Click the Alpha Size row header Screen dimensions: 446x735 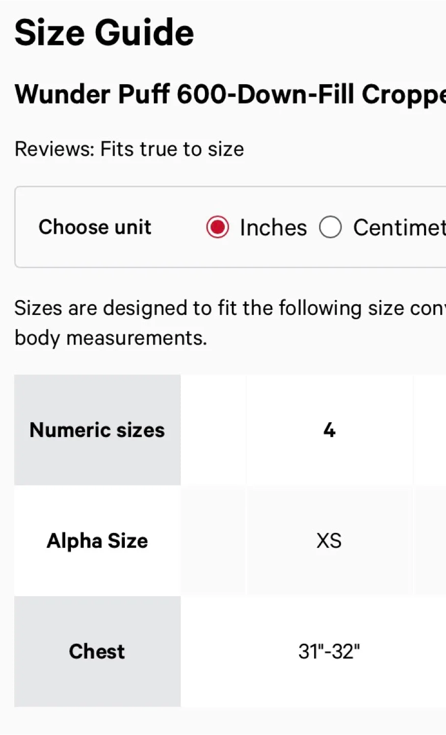[97, 541]
